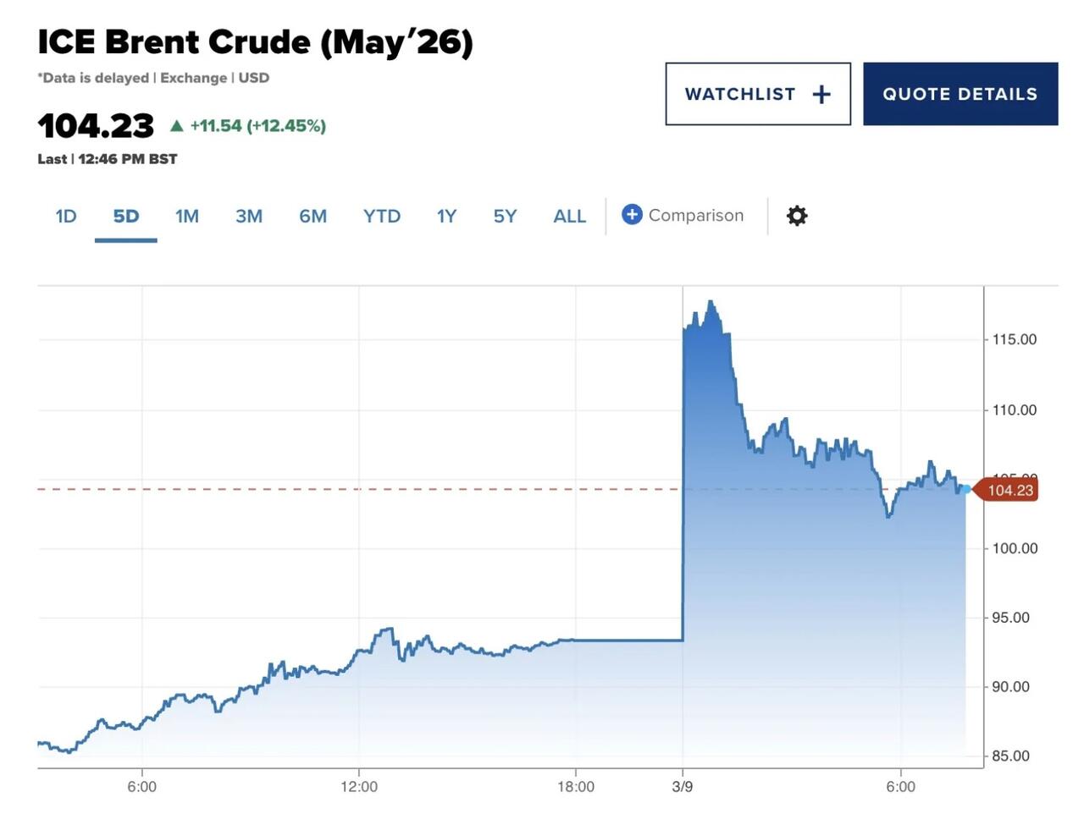Image resolution: width=1084 pixels, height=830 pixels.
Task: Click the chart peak near 115.00
Action: tap(711, 303)
